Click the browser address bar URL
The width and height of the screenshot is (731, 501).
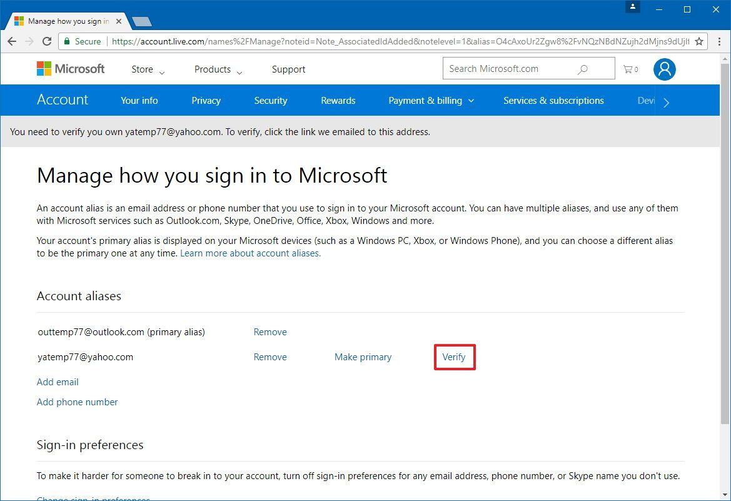pyautogui.click(x=400, y=41)
